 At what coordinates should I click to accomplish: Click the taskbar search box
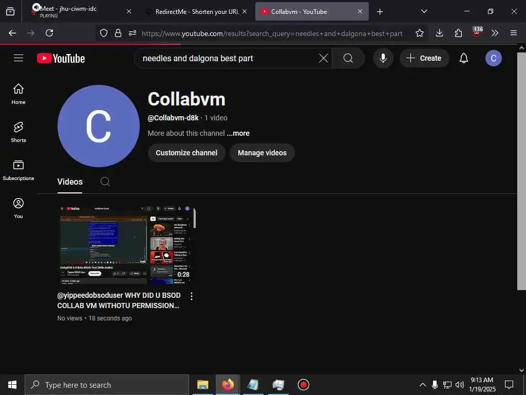point(107,385)
